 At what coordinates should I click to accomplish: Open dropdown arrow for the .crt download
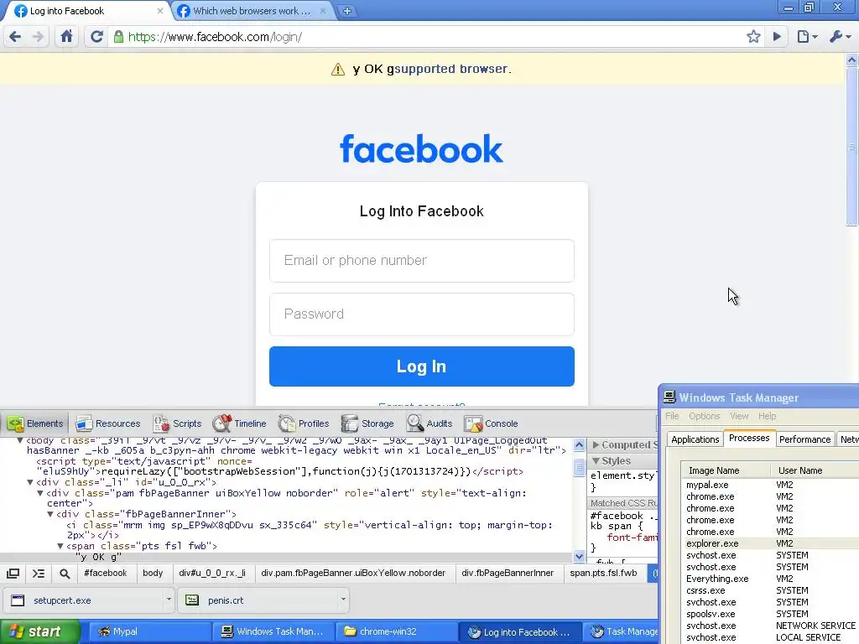click(343, 600)
